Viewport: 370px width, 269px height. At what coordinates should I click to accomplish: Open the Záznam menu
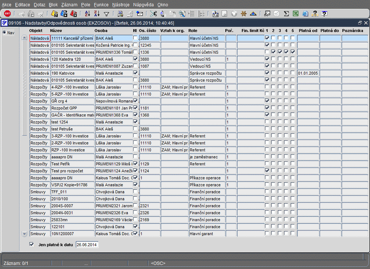tap(69, 5)
